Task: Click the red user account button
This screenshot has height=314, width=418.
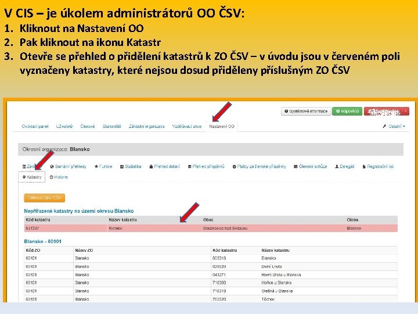Action: (383, 111)
